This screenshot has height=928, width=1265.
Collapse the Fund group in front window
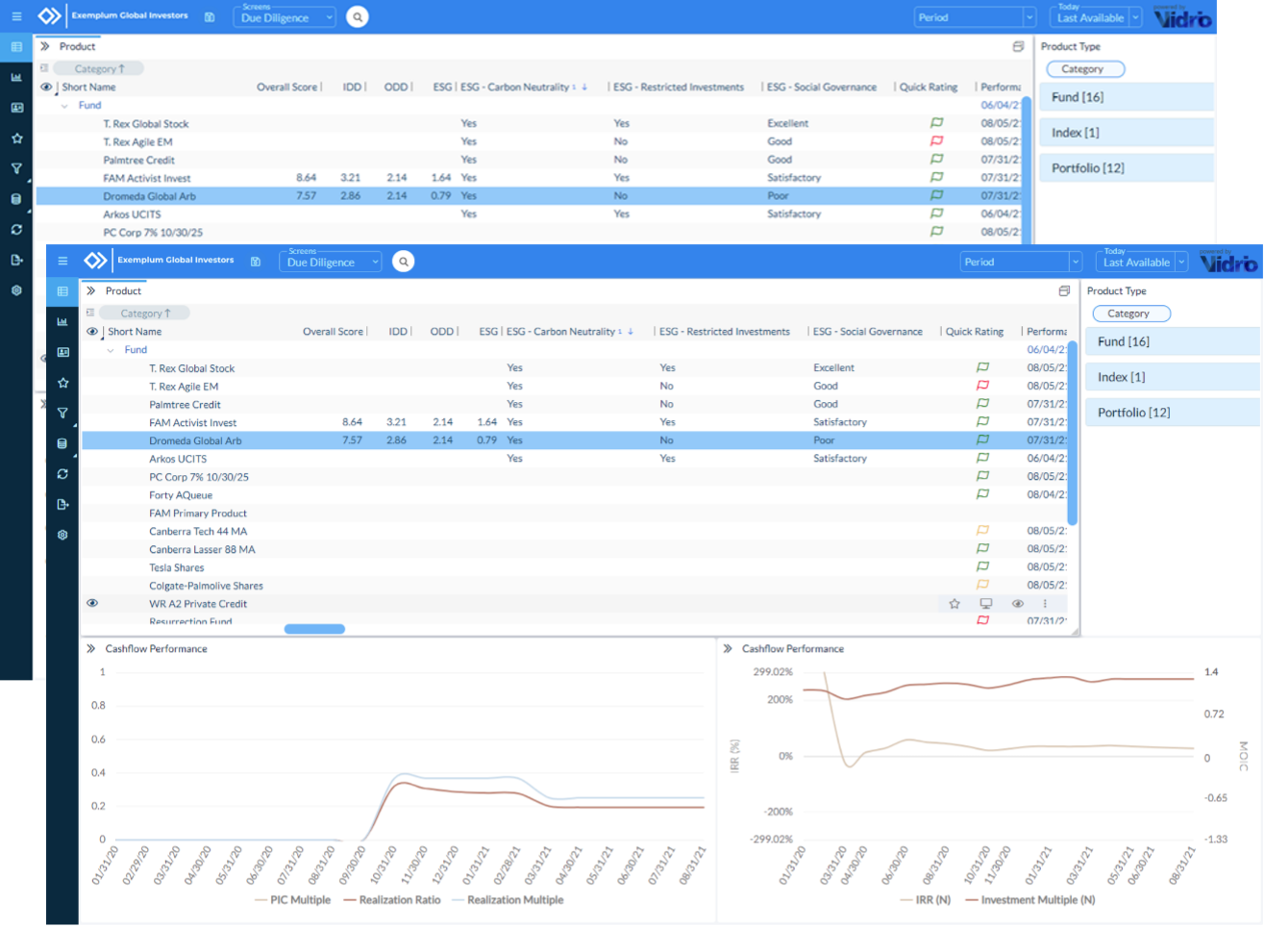pos(111,350)
